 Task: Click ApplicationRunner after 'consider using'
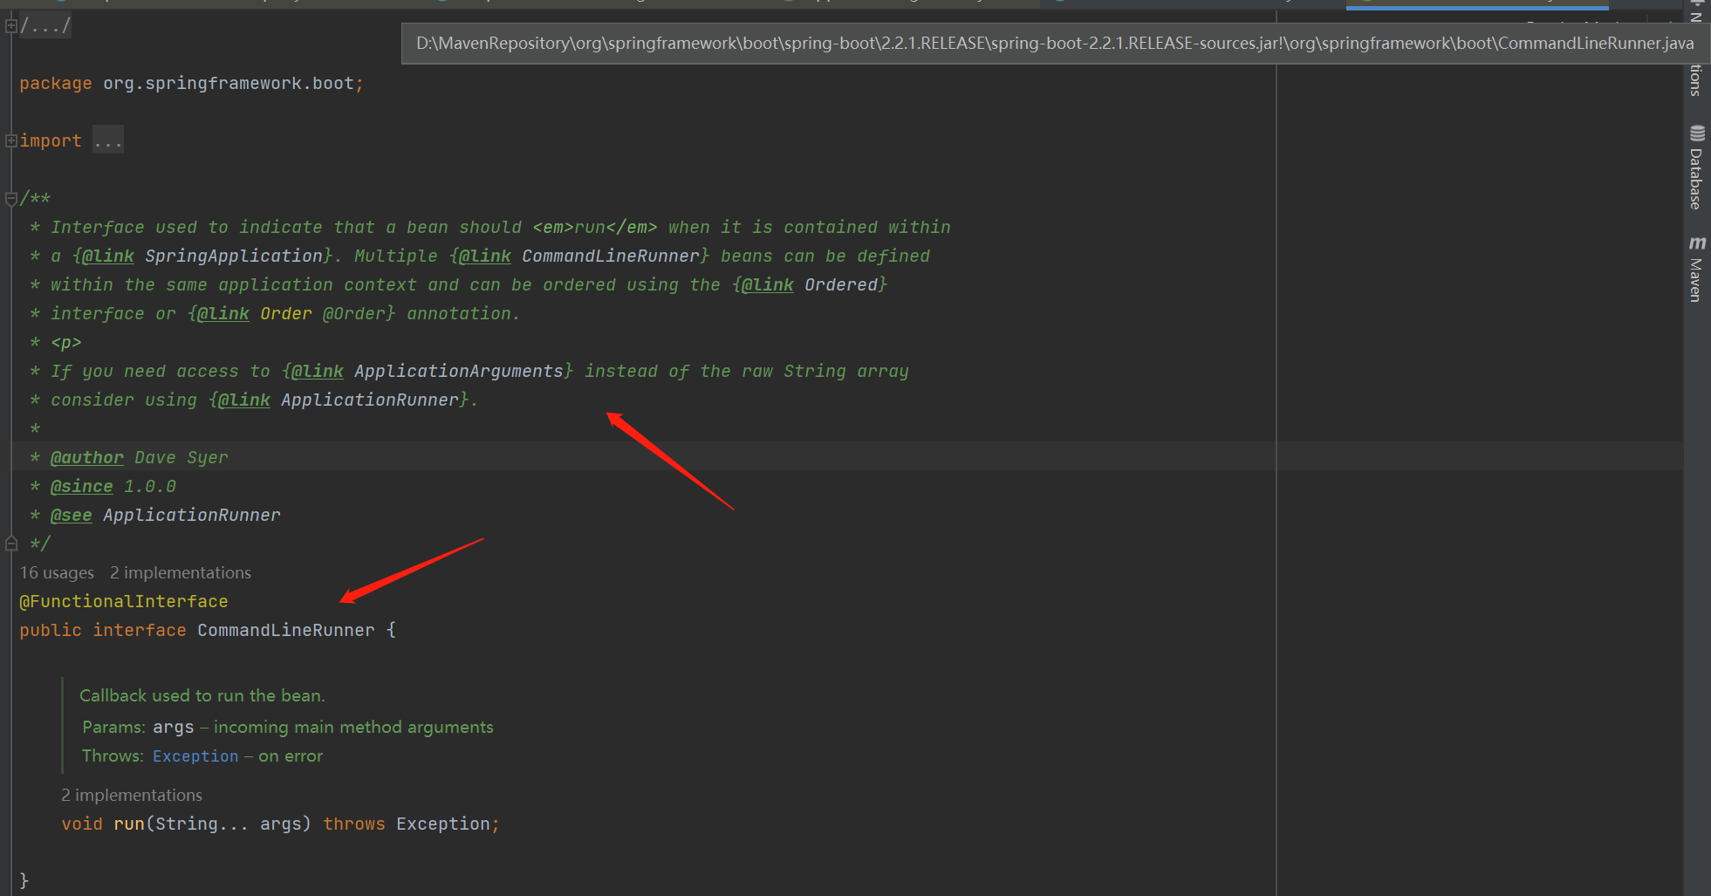click(370, 400)
